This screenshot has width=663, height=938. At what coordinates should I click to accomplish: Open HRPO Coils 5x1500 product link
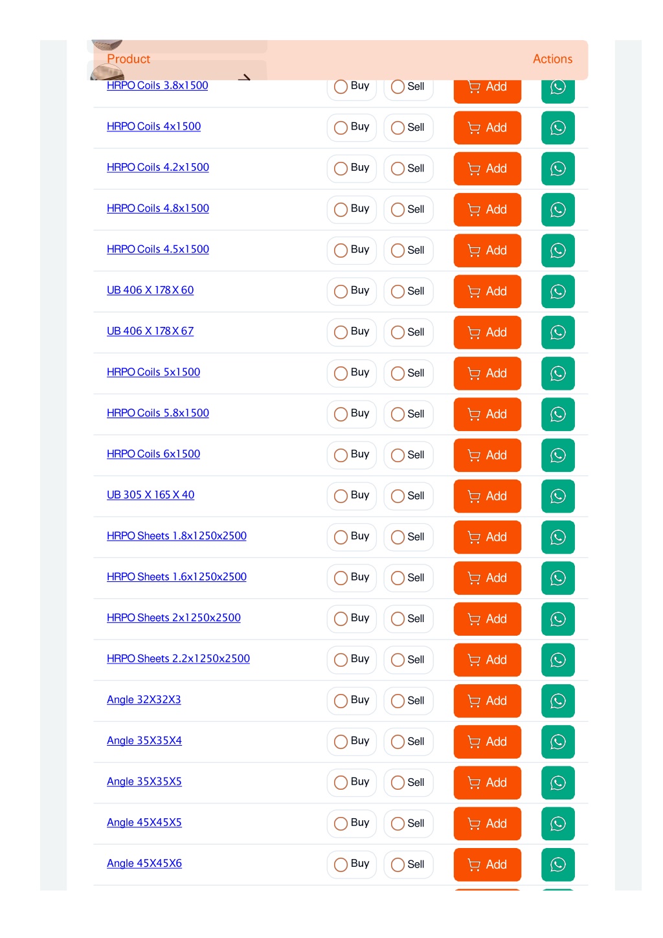153,372
